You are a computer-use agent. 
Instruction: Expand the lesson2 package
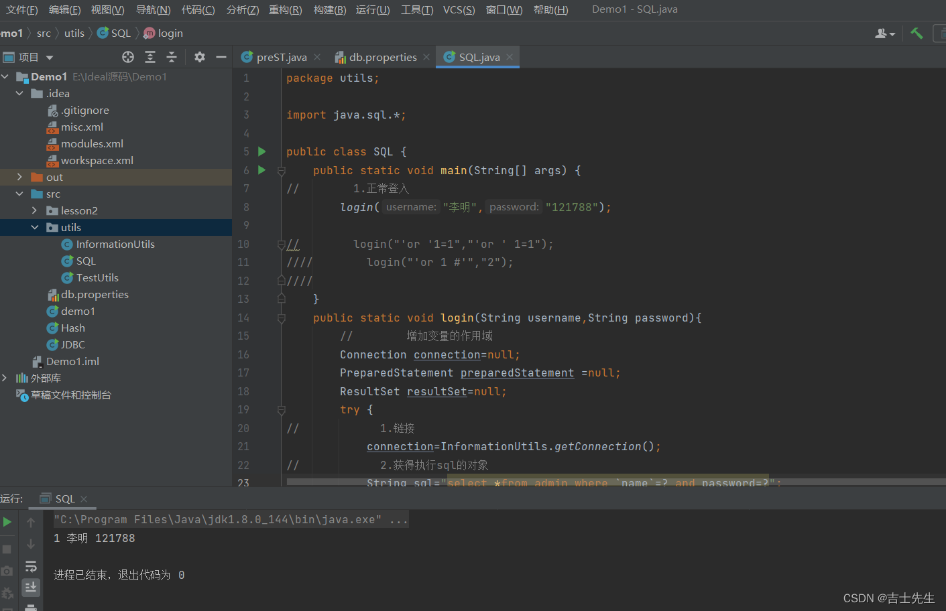coord(35,210)
